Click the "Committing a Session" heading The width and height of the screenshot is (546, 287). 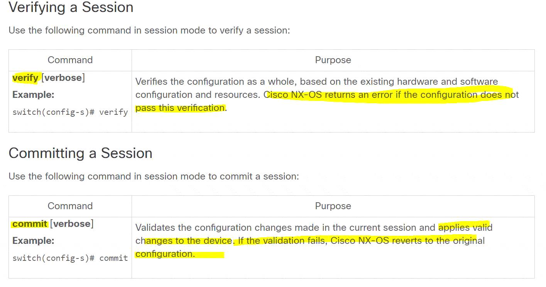(x=80, y=153)
